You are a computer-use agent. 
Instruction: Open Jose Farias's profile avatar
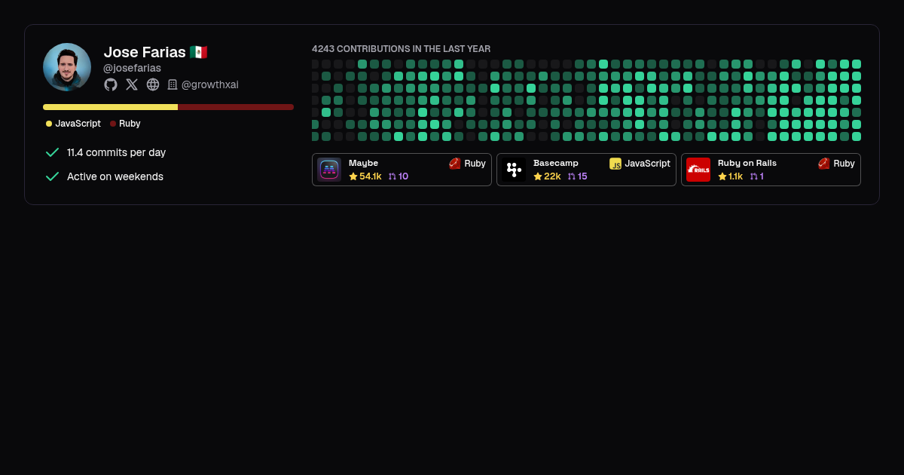click(x=67, y=67)
